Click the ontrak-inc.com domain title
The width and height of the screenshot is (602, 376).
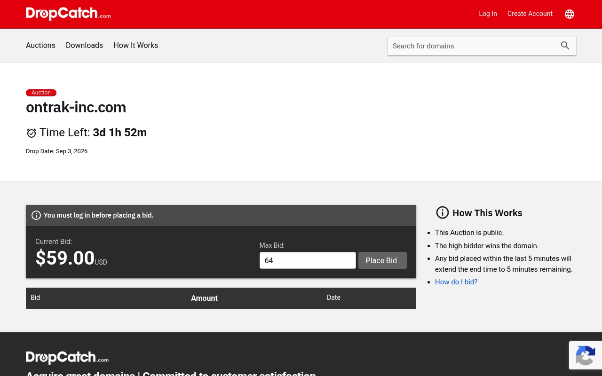(x=76, y=107)
